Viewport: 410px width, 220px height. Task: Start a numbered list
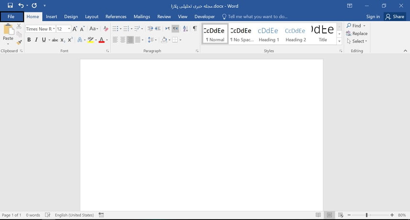tap(126, 29)
